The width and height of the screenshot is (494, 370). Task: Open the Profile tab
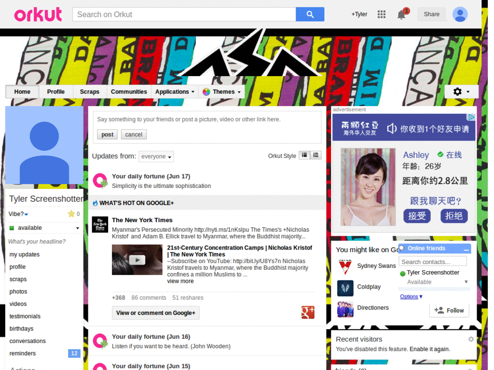point(56,92)
